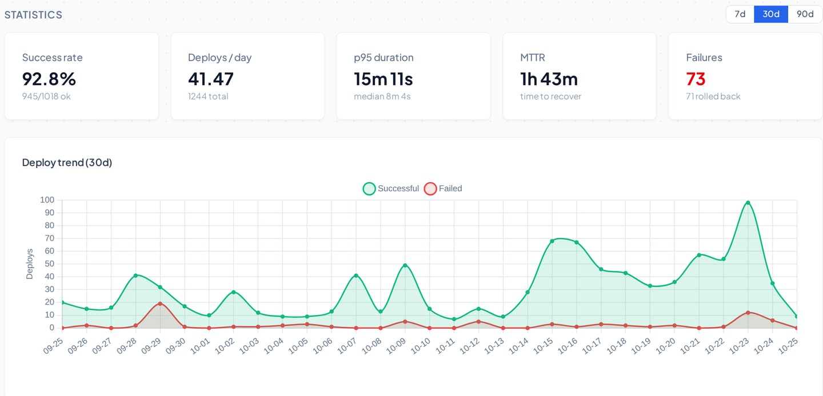Click the 10-20 x-axis date label
Viewport: 823px width, 396px height.
point(666,346)
